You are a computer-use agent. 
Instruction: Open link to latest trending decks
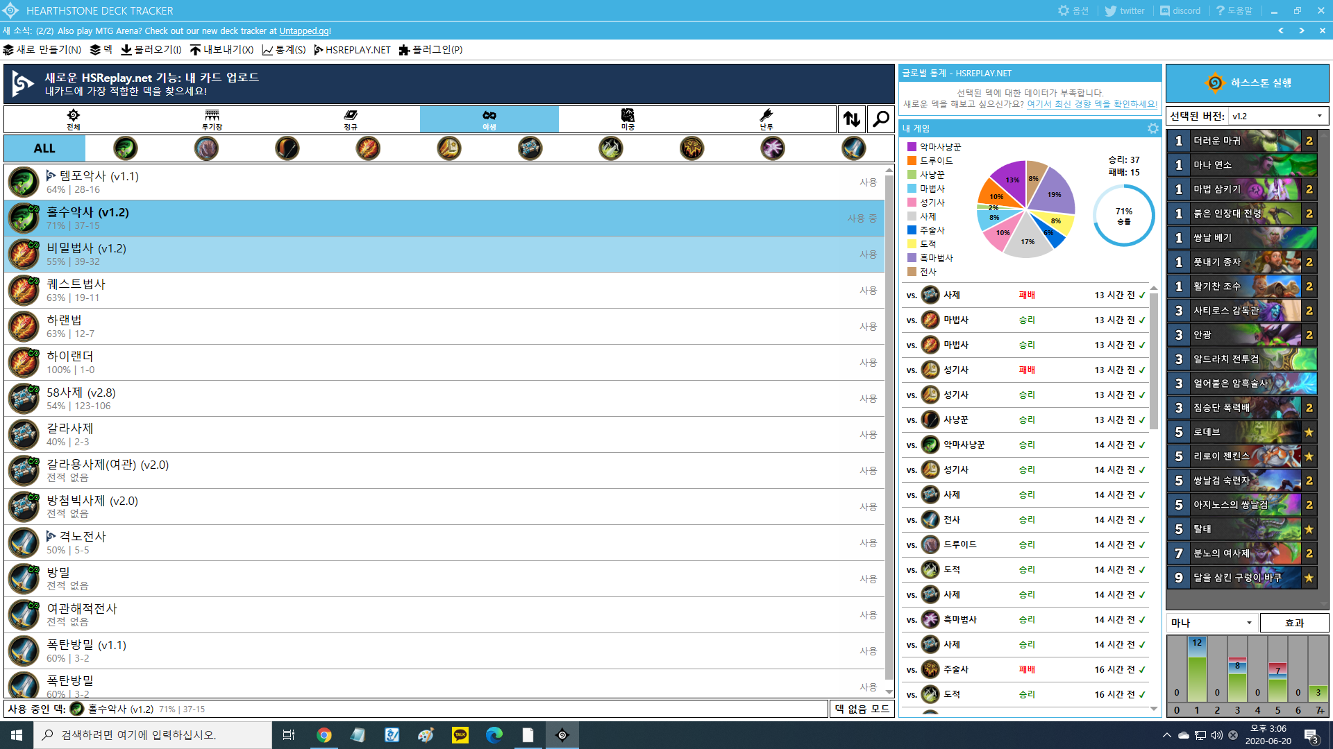coord(1092,104)
